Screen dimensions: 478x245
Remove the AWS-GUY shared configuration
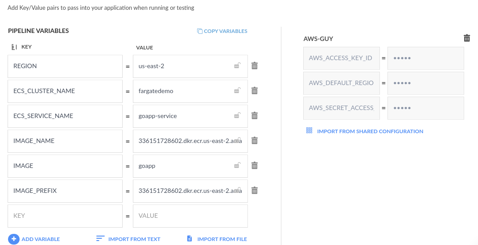[x=467, y=38]
